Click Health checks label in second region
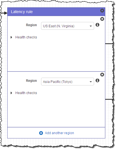This screenshot has height=150, width=117. (26, 93)
